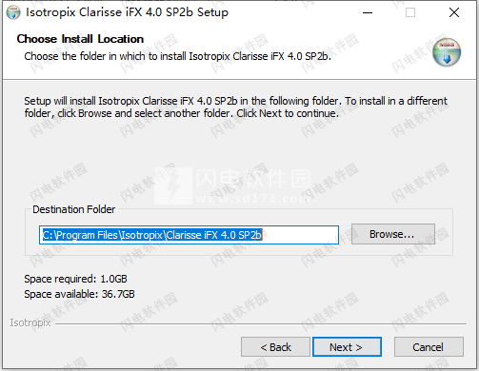Click the Destination Folder group label
The width and height of the screenshot is (479, 371).
(74, 209)
